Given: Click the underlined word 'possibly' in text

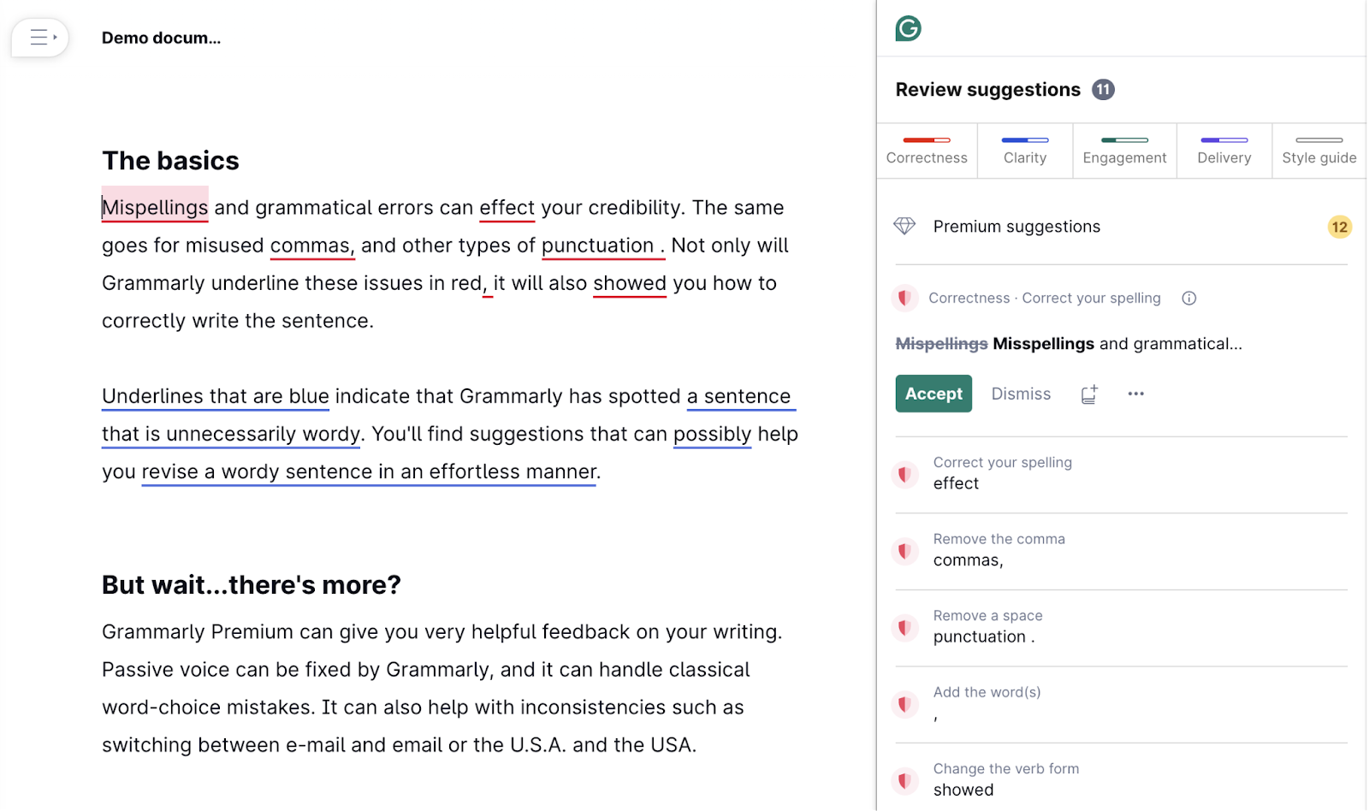Looking at the screenshot, I should point(712,434).
